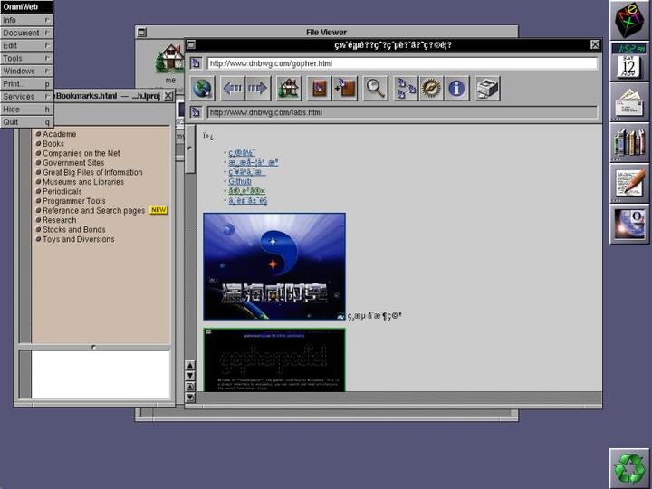Click the yin-yang space image thumbnail
Image resolution: width=652 pixels, height=489 pixels.
click(274, 266)
